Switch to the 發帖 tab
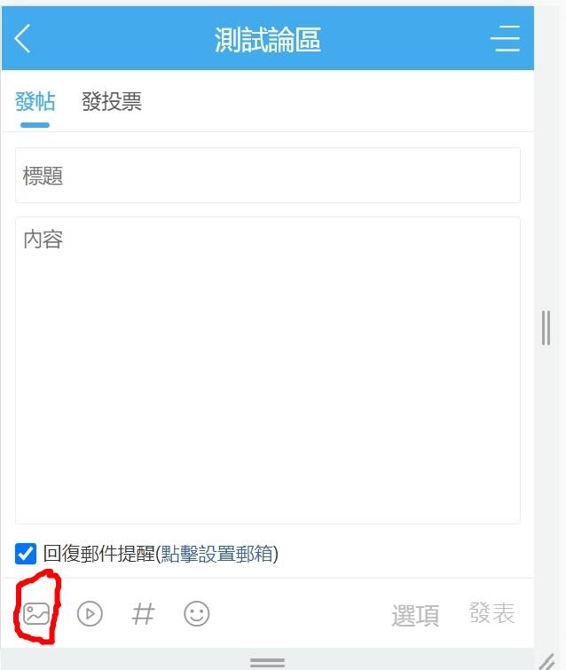Viewport: 566px width, 670px height. click(x=35, y=102)
